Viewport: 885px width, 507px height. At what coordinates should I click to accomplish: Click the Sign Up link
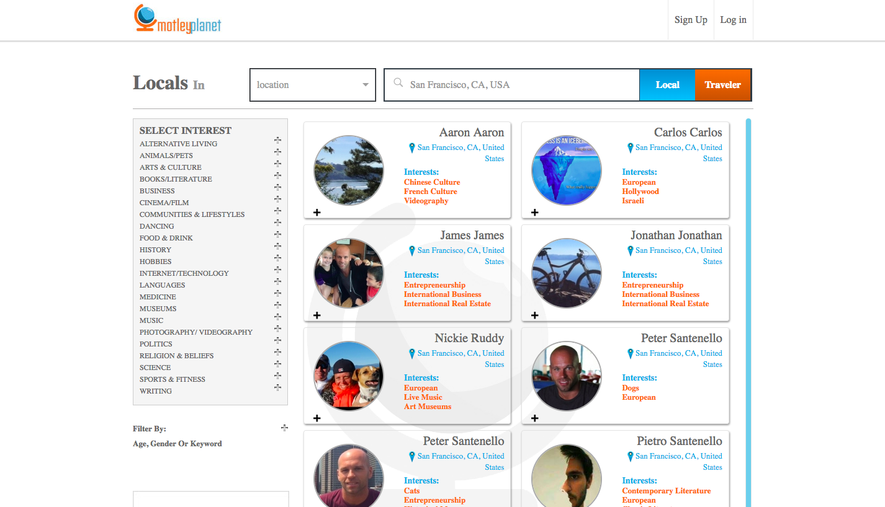(x=691, y=20)
